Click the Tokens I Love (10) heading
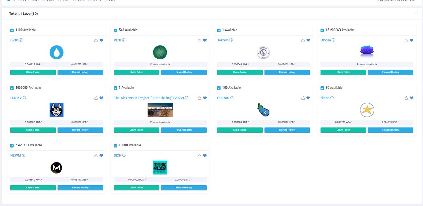The width and height of the screenshot is (423, 206). [x=24, y=14]
